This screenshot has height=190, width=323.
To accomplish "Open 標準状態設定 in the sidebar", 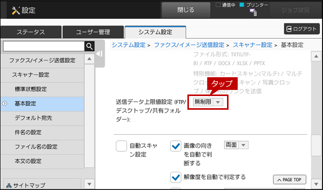I will point(42,89).
